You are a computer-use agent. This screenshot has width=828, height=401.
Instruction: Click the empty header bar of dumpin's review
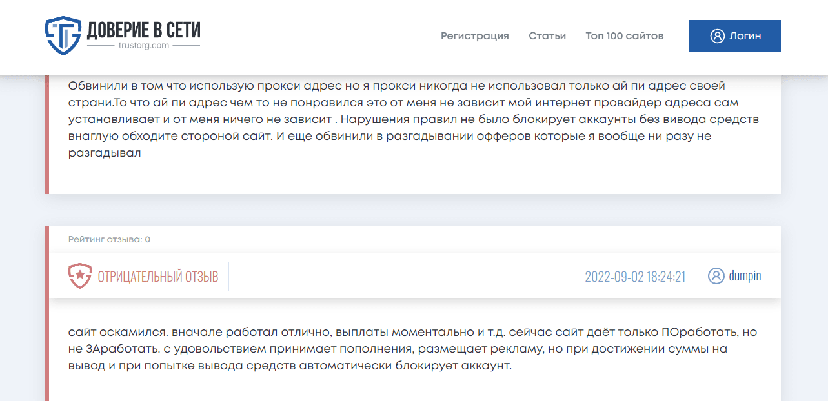407,277
